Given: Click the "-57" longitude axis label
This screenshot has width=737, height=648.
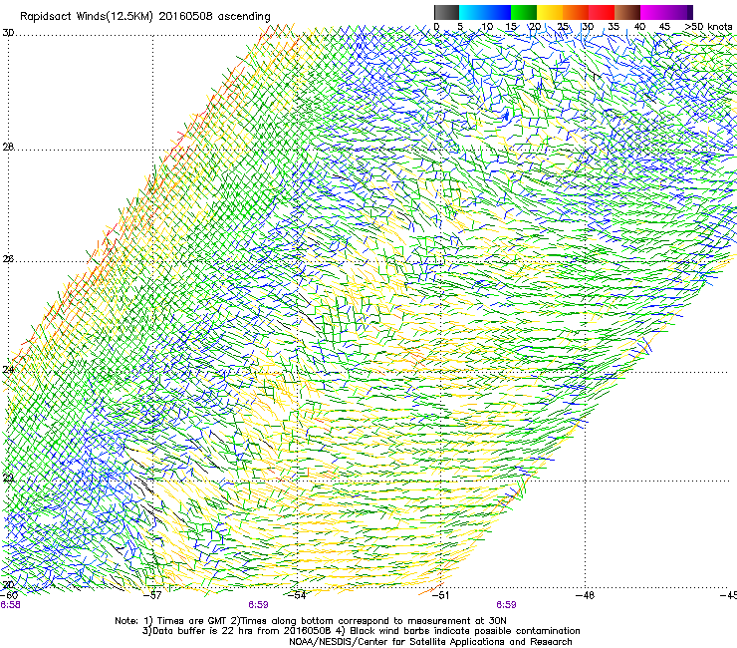Looking at the screenshot, I should point(152,595).
